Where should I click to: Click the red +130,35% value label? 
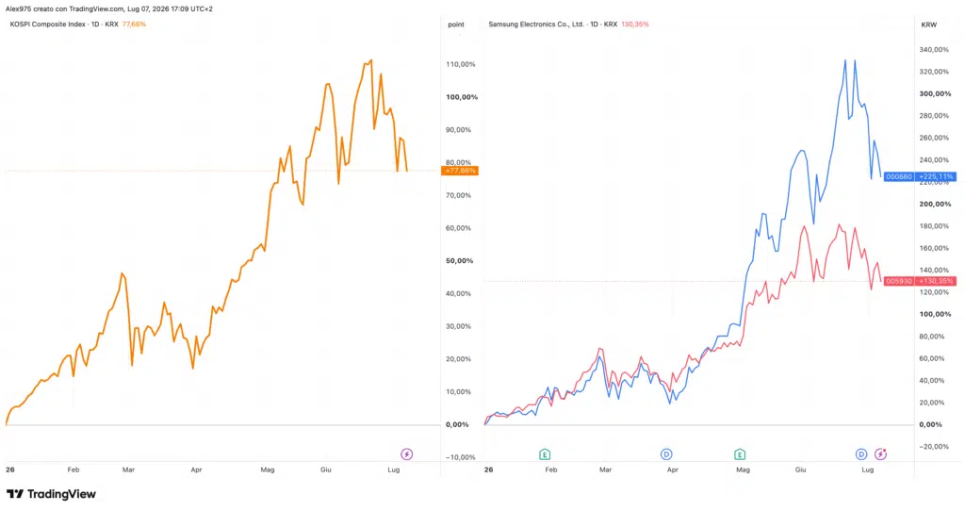coord(936,281)
